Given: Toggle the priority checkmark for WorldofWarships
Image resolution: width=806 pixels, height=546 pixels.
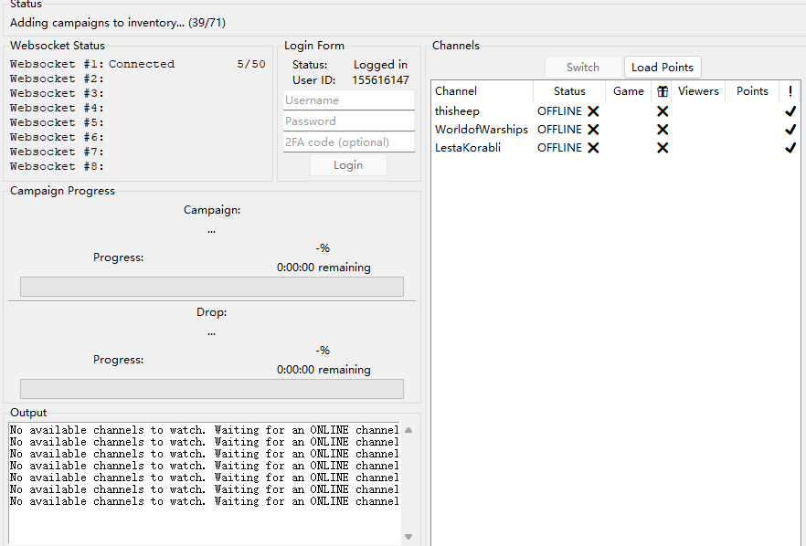Looking at the screenshot, I should click(790, 129).
